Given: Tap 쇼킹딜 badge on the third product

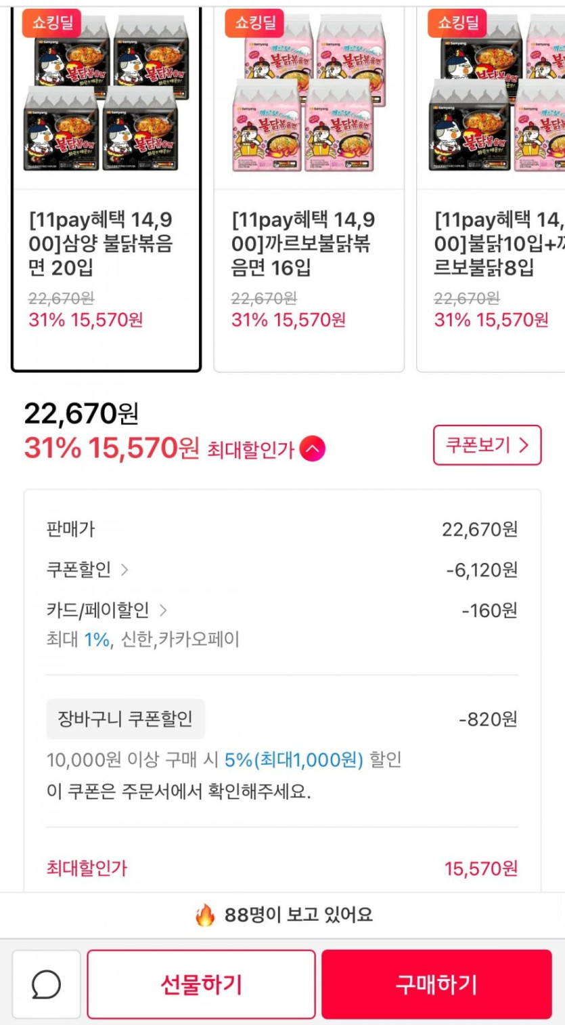Looking at the screenshot, I should coord(457,24).
